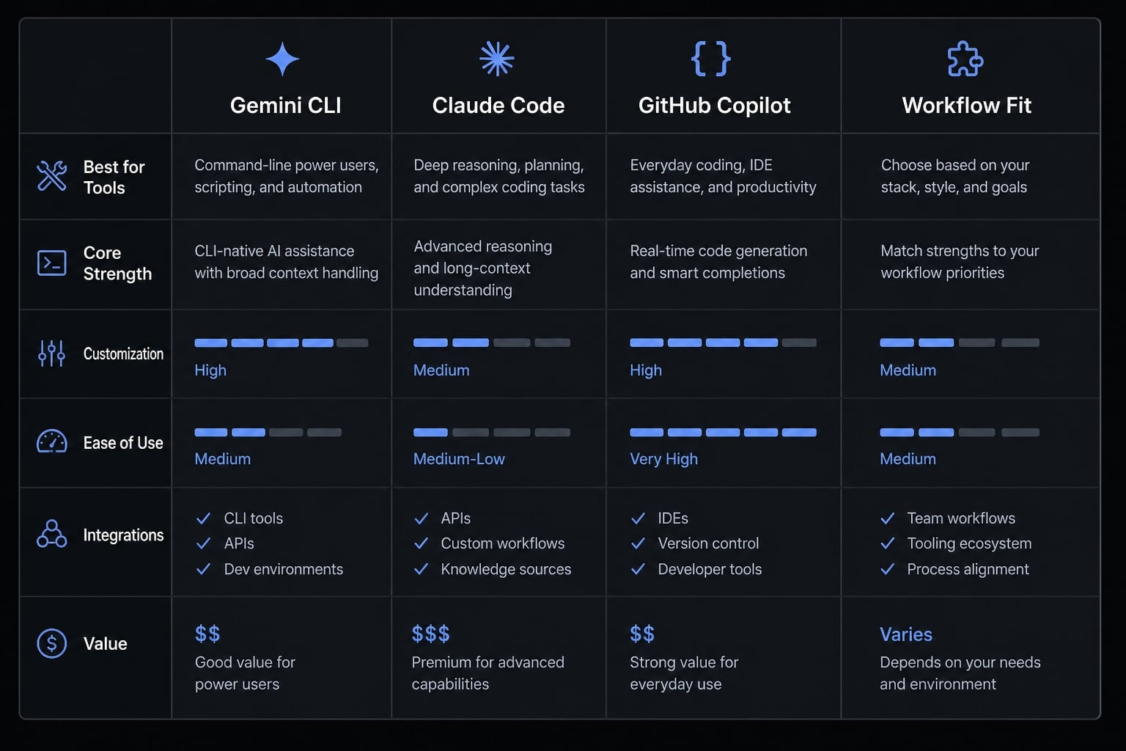Click the checkmark beside Claude Code's APIs entry
Screen dimensions: 1126x751
coord(422,519)
